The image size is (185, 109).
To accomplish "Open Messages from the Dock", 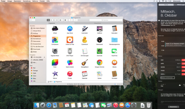I will tap(91, 105).
